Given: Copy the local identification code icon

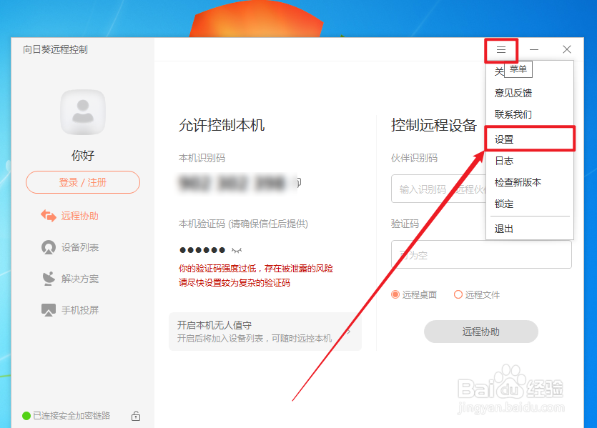Looking at the screenshot, I should (x=300, y=183).
